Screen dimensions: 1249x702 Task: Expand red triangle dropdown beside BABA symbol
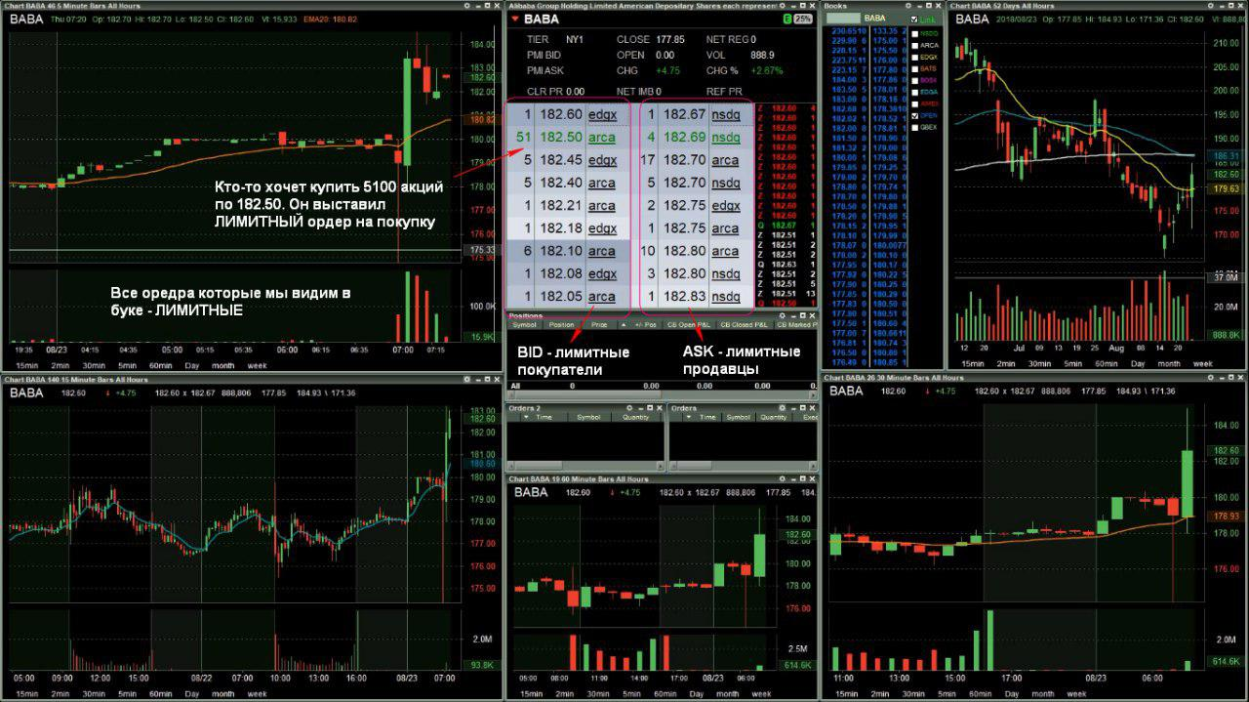[515, 19]
